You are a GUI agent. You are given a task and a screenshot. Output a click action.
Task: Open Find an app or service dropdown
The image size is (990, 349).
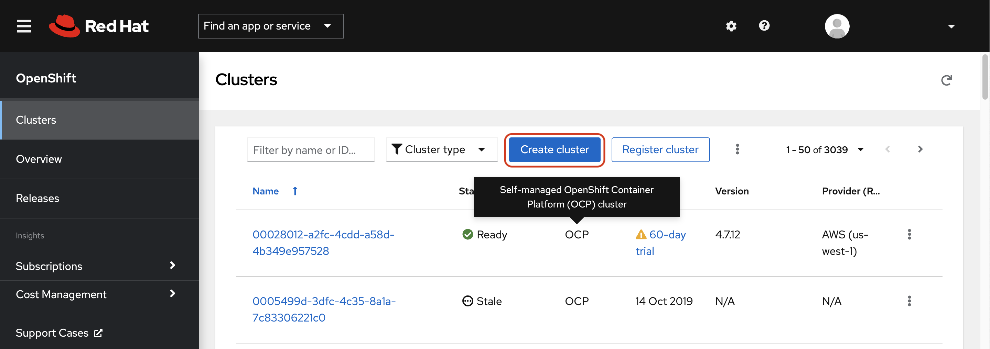[271, 26]
